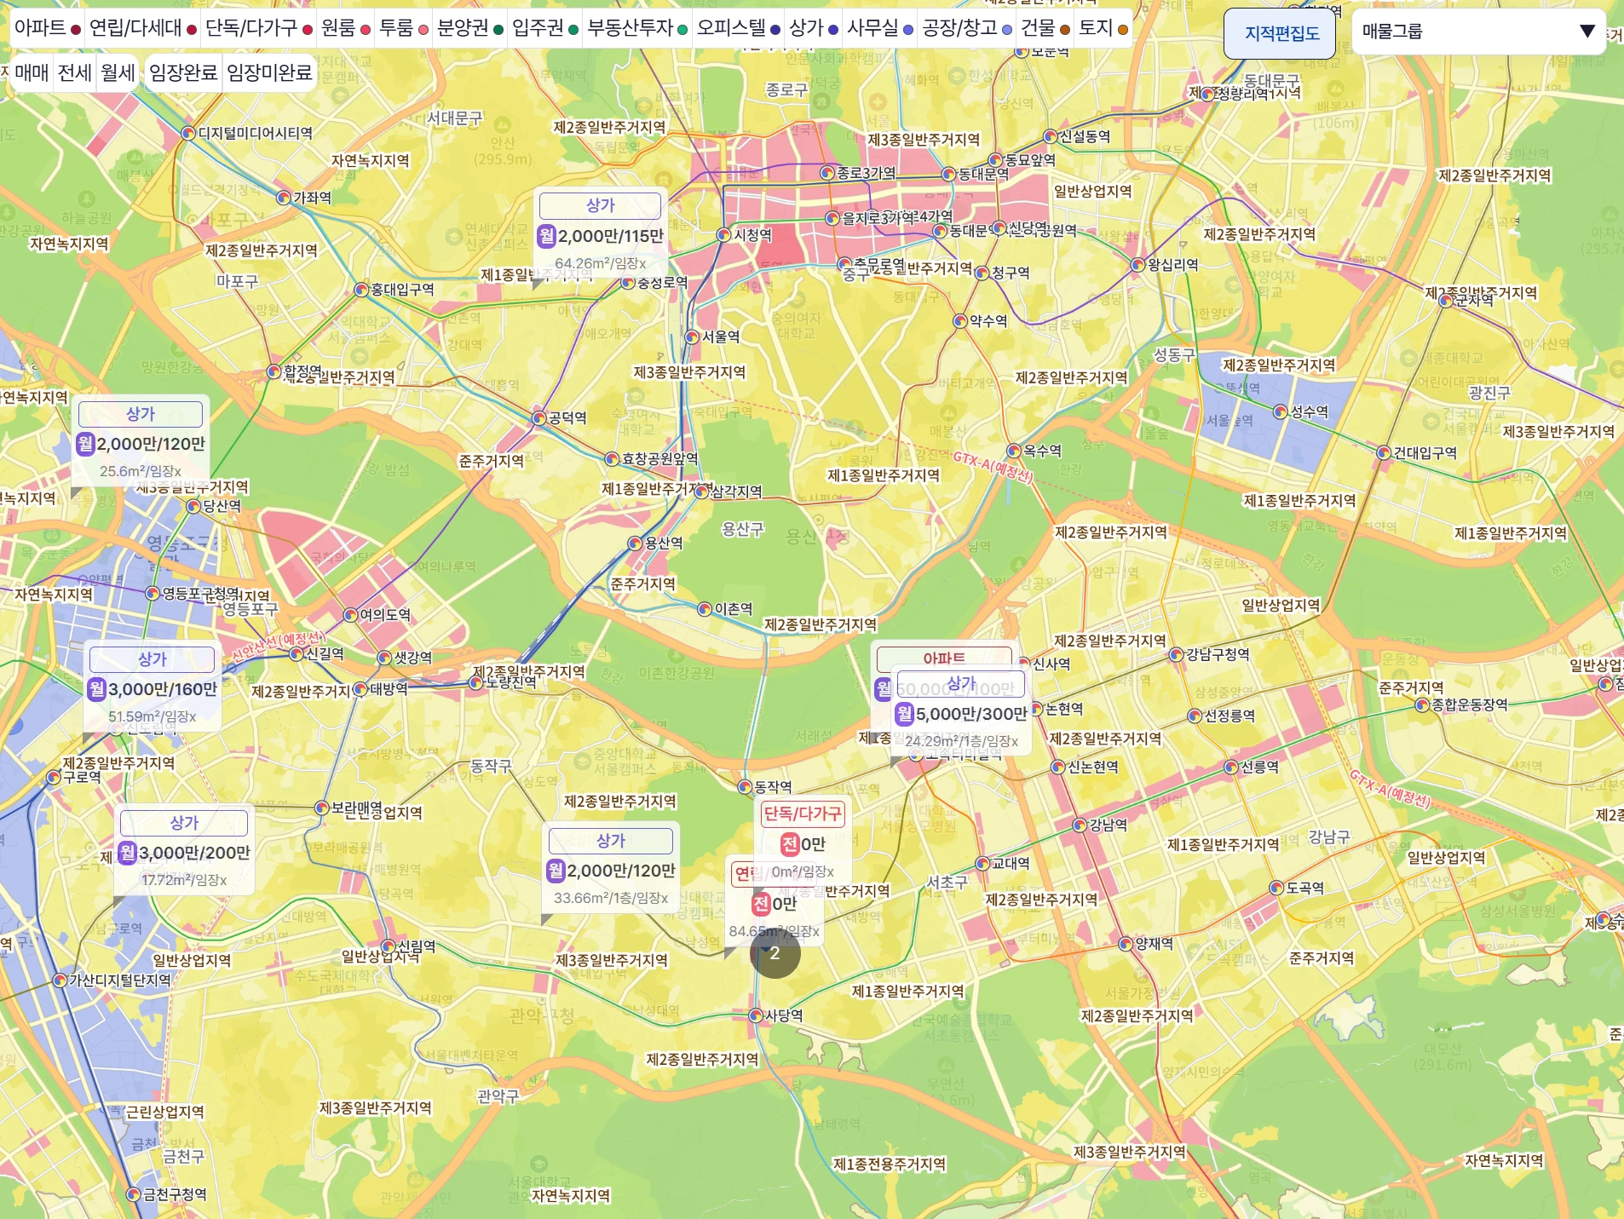Image resolution: width=1624 pixels, height=1219 pixels.
Task: Switch to the 전세 deal type
Action: [74, 72]
